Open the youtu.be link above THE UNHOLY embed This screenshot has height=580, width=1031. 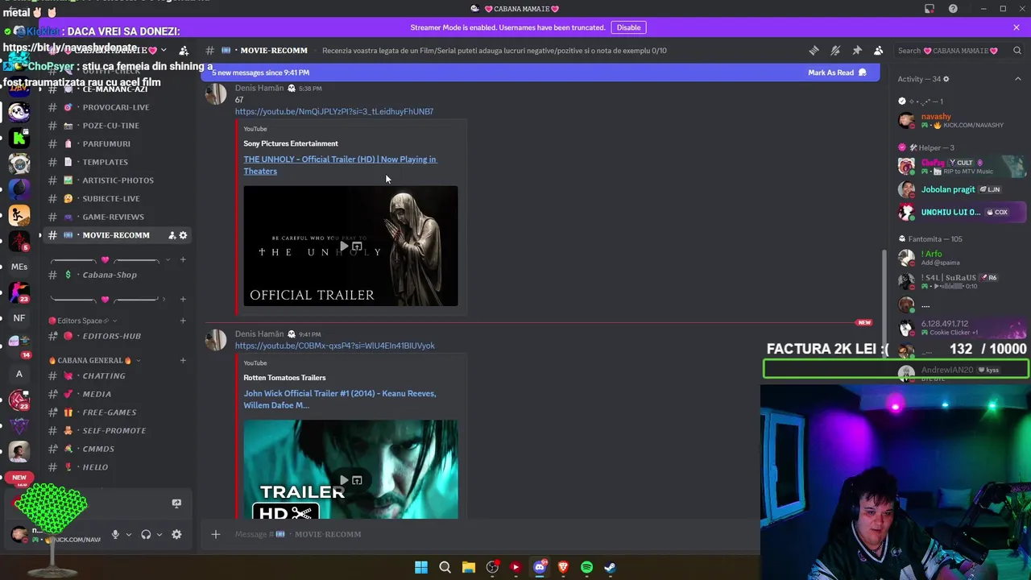click(x=334, y=111)
